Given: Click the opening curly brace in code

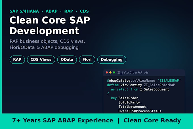Looking at the screenshot, I should point(108,94).
